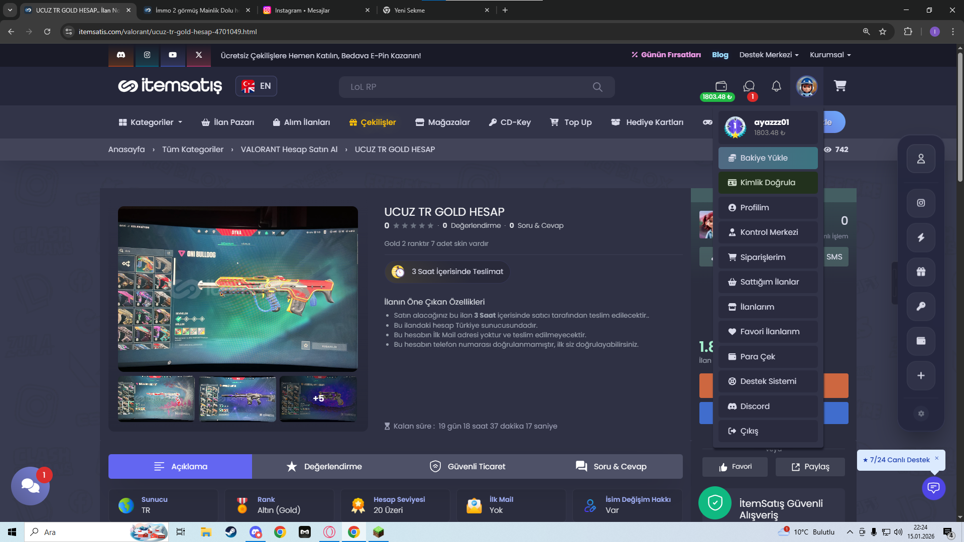
Task: Open the X (Twitter) social icon
Action: pos(199,55)
